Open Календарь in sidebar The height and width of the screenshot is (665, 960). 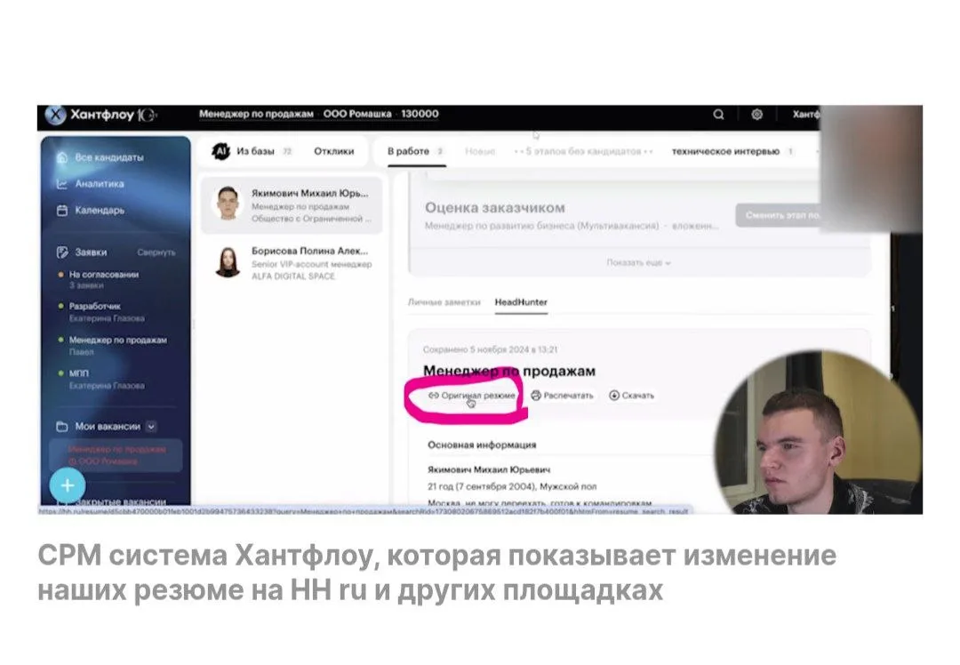pos(100,210)
